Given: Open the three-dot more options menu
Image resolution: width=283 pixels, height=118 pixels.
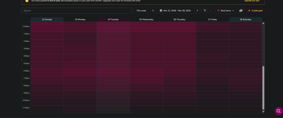Looking at the screenshot, I should pos(211,11).
